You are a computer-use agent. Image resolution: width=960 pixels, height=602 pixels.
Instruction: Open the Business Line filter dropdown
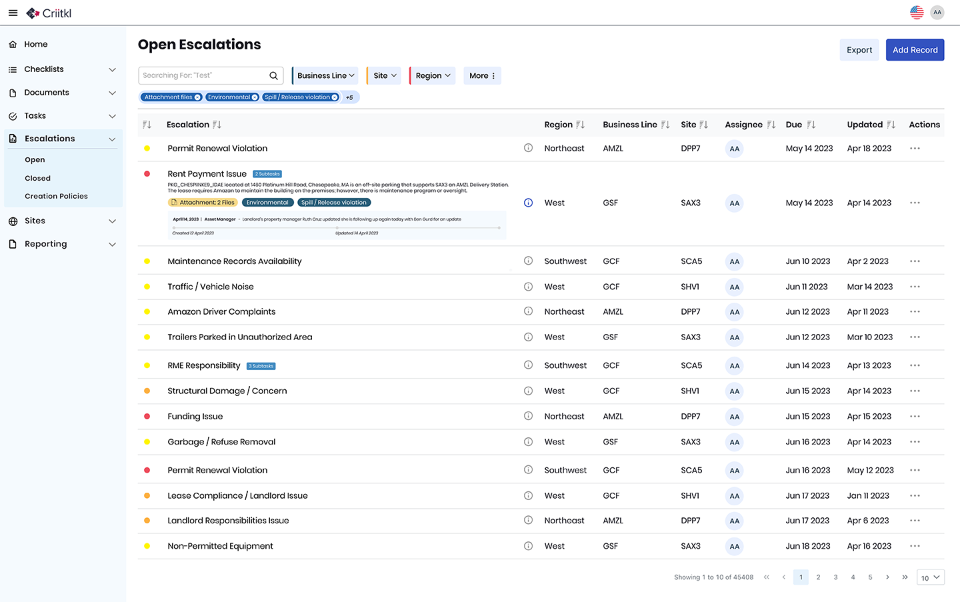pyautogui.click(x=325, y=75)
